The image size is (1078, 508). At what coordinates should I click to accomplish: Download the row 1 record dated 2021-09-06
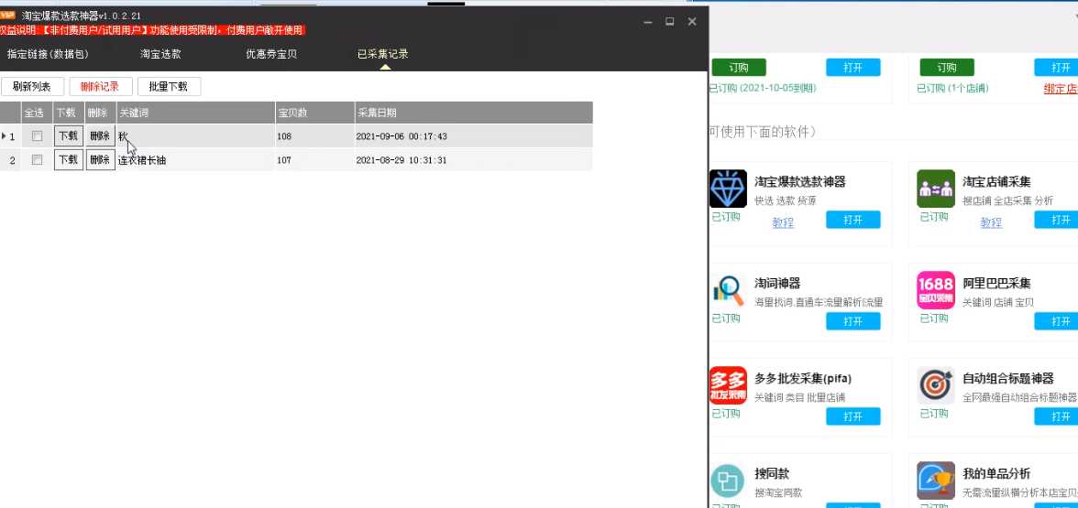coord(68,135)
